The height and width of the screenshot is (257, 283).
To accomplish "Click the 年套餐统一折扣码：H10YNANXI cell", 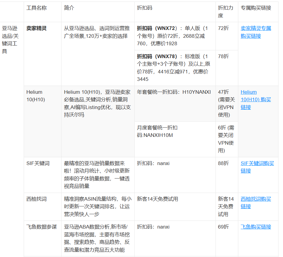I will (x=175, y=104).
